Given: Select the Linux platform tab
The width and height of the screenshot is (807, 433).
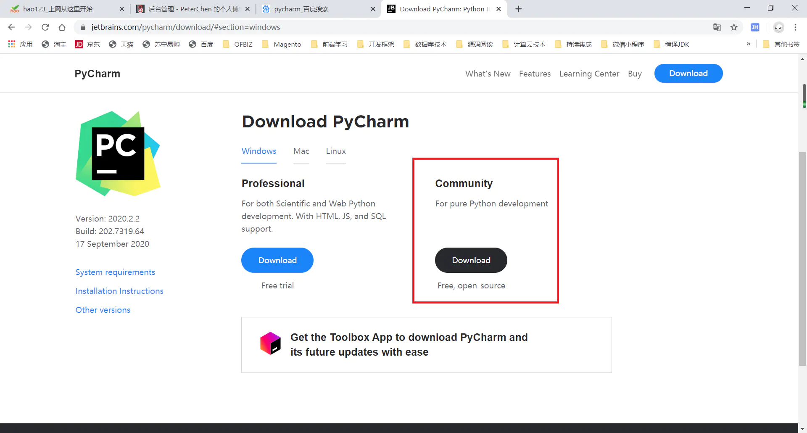Looking at the screenshot, I should click(336, 151).
